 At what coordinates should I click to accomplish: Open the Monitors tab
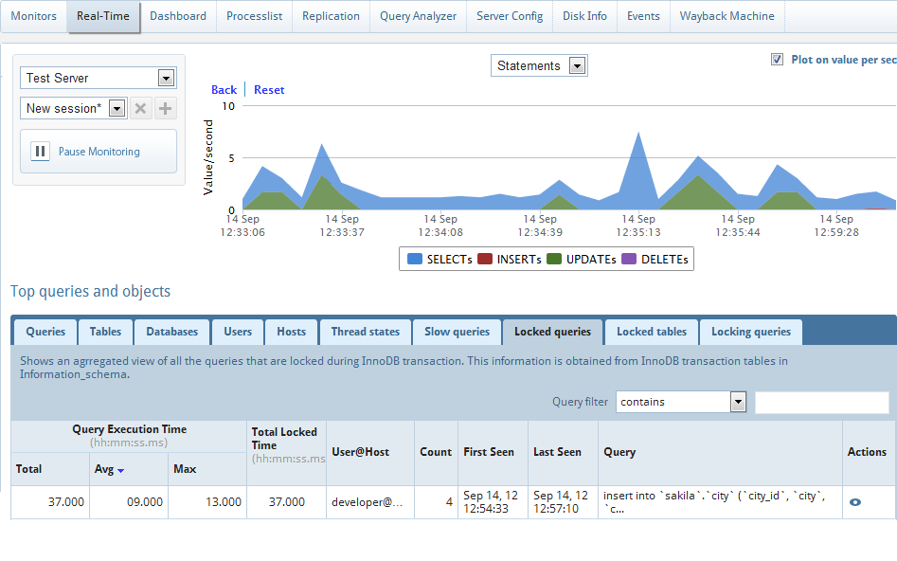[34, 16]
